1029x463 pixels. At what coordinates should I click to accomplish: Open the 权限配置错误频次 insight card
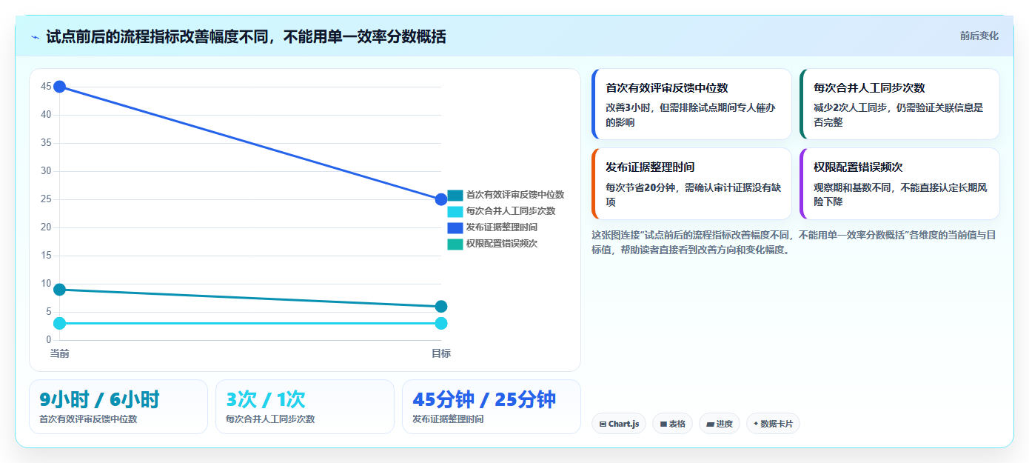pos(899,184)
